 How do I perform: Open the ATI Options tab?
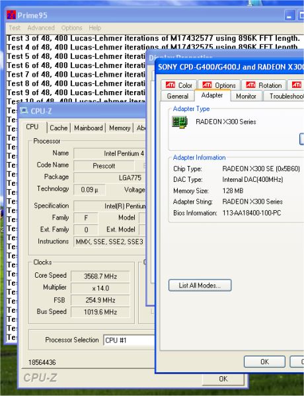219,85
